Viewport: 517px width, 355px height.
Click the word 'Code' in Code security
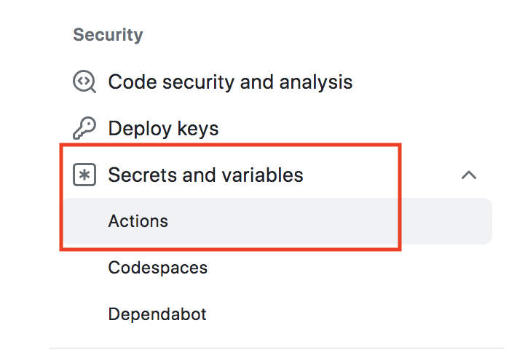click(133, 81)
